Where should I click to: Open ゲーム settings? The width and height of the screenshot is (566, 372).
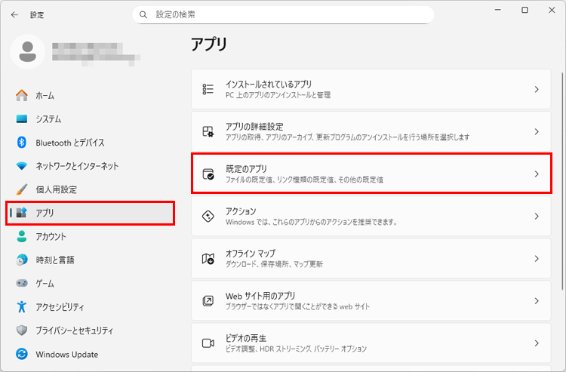(x=91, y=283)
